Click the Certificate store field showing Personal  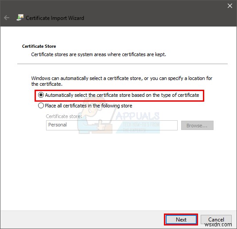[112, 125]
